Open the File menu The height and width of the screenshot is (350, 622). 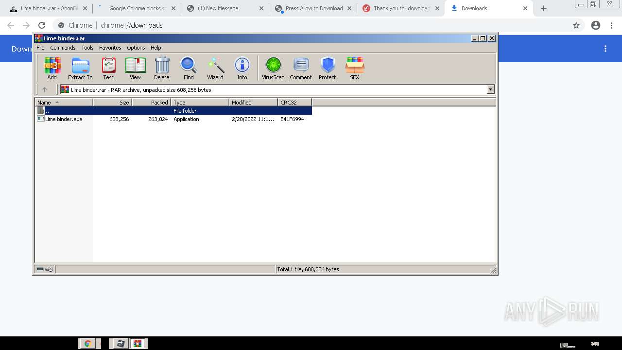[40, 48]
